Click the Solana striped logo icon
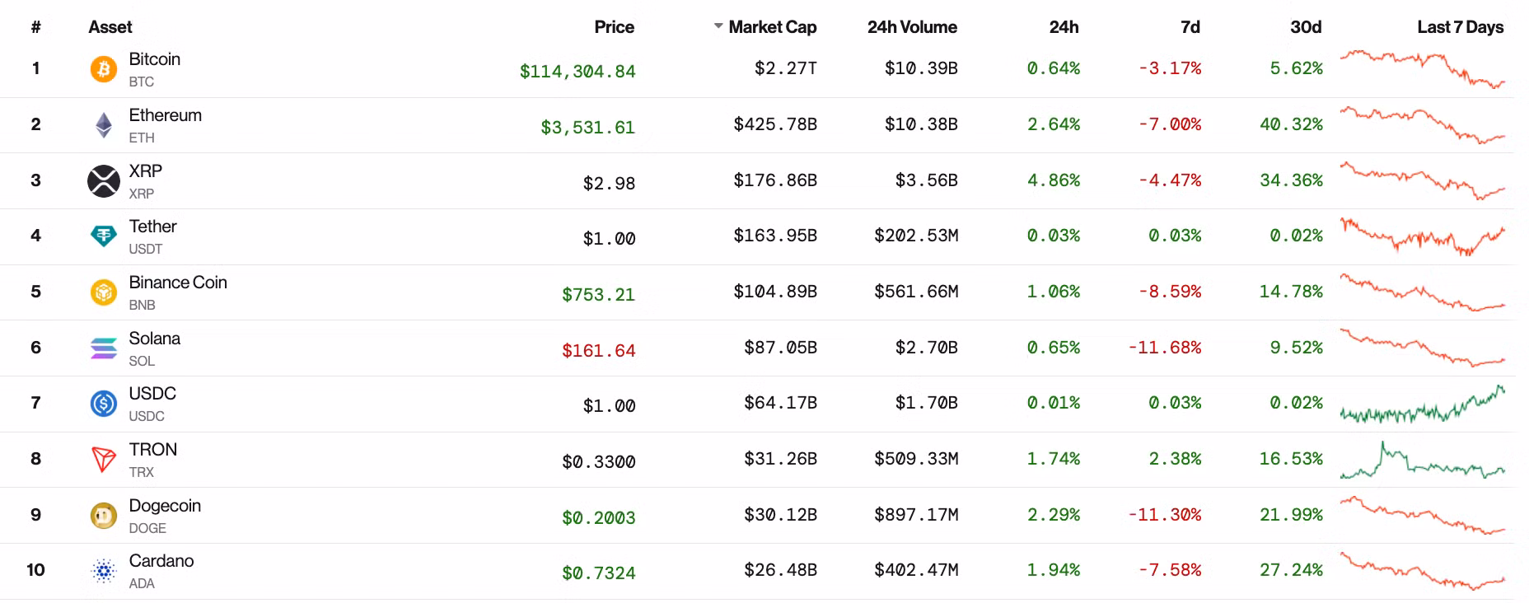This screenshot has height=603, width=1529. pos(104,348)
